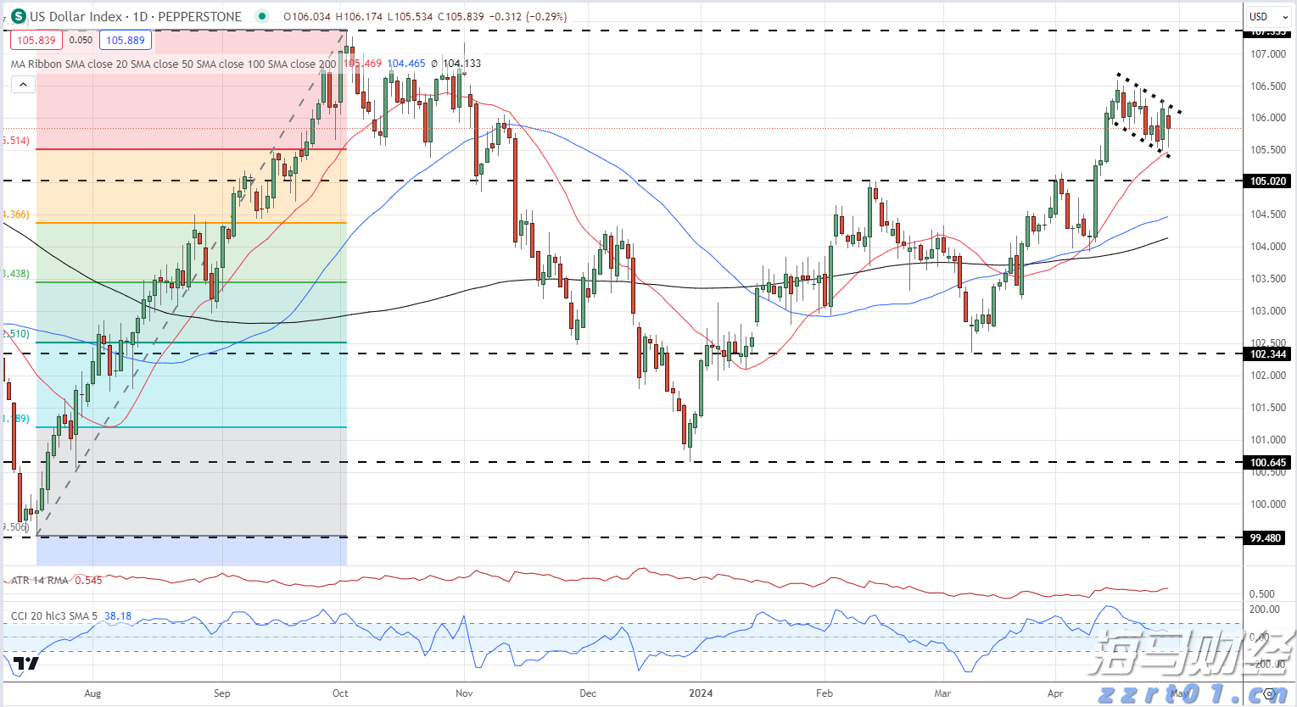Viewport: 1297px width, 707px height.
Task: Open the USD currency dropdown
Action: [1268, 16]
